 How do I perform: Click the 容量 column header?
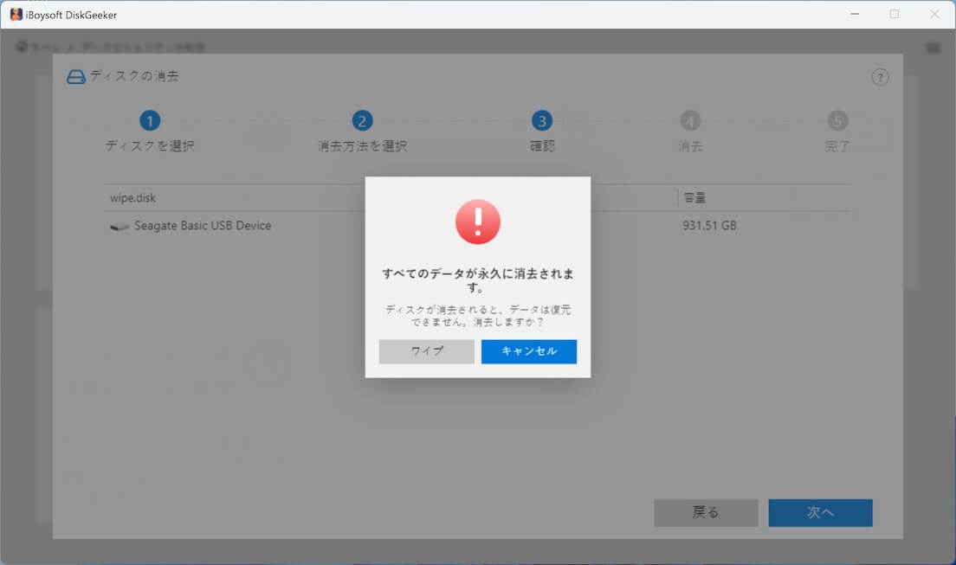(x=695, y=197)
